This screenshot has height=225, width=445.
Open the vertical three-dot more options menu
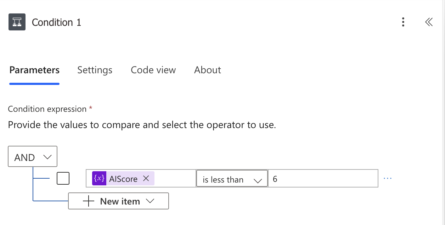click(x=403, y=22)
